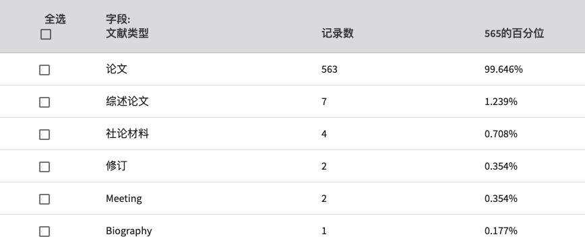Mark the Meeting row checkbox
The width and height of the screenshot is (585, 245).
coord(44,199)
